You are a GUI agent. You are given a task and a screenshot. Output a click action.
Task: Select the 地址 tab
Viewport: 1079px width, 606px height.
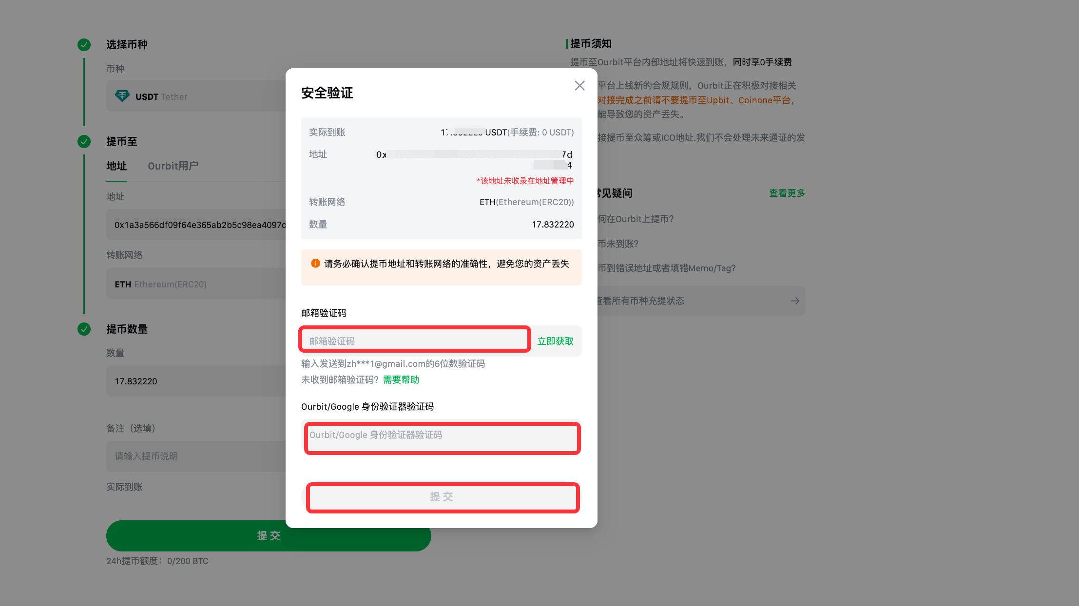(x=116, y=166)
